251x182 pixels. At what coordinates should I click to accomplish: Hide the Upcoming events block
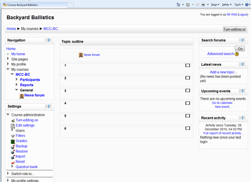[240, 91]
